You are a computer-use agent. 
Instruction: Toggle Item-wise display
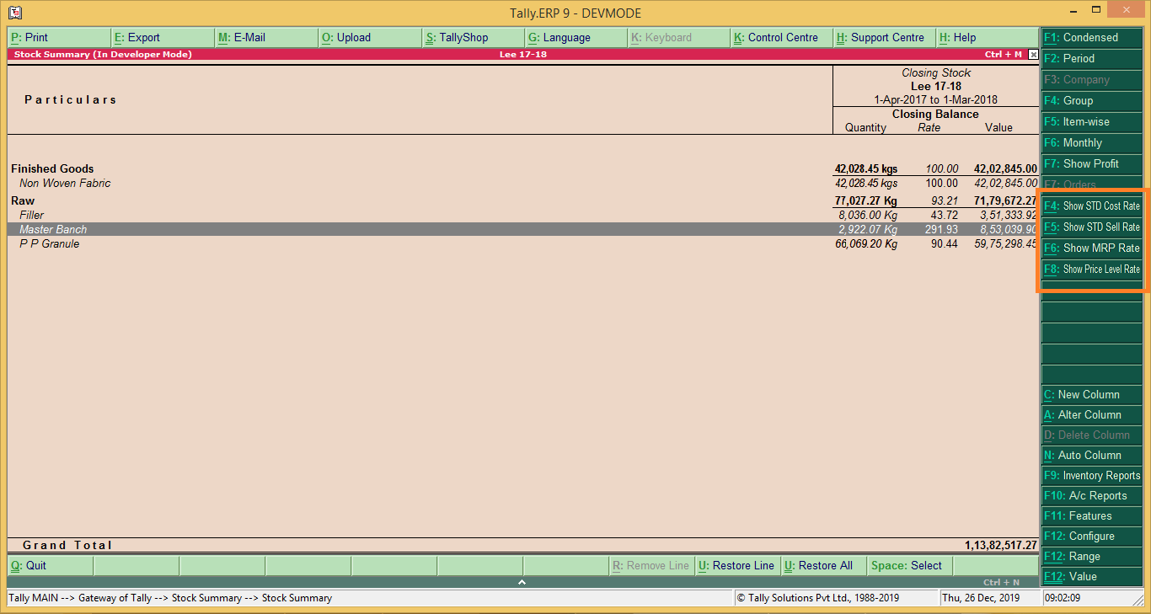tap(1091, 121)
